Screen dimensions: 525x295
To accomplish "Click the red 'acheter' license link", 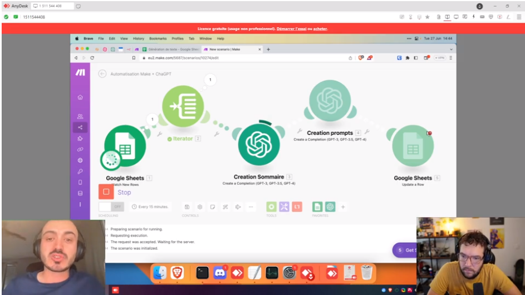I will [x=320, y=28].
